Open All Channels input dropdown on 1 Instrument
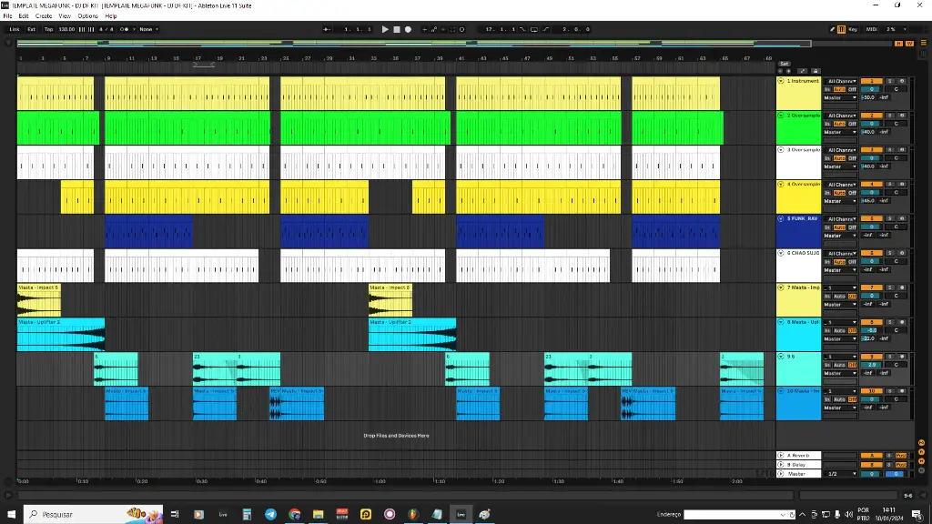 (840, 81)
